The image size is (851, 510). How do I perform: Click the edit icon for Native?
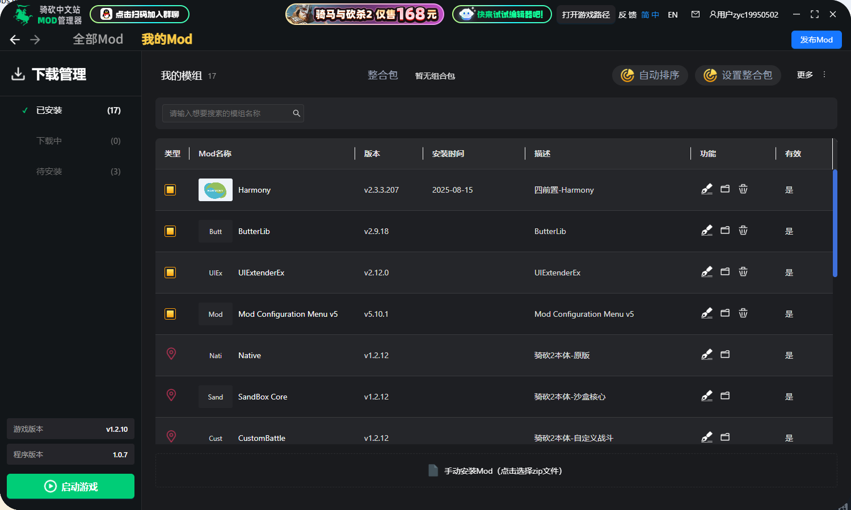707,354
